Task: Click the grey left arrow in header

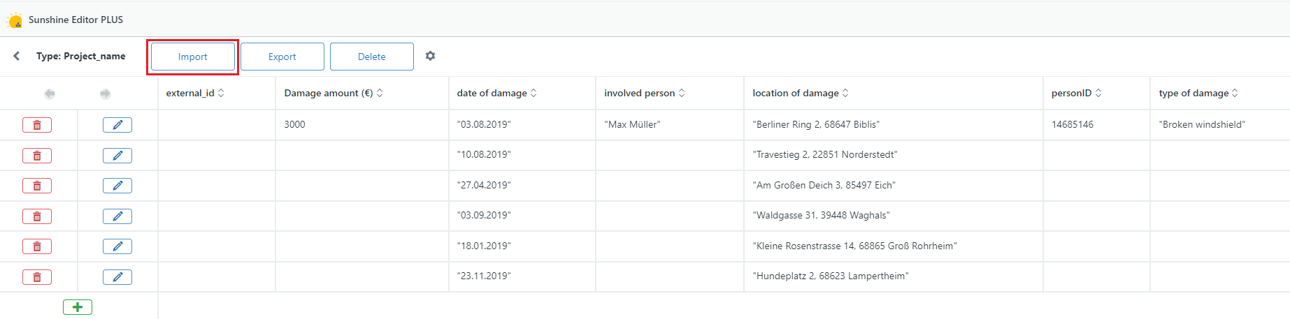Action: [50, 94]
